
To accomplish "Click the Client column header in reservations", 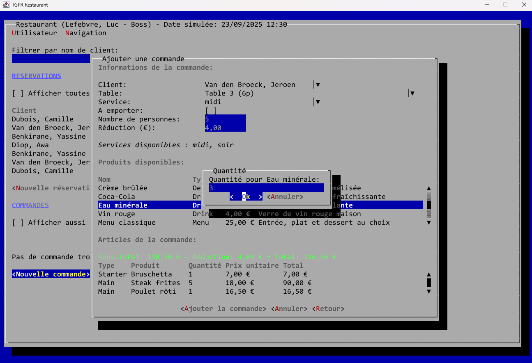I will 24,110.
